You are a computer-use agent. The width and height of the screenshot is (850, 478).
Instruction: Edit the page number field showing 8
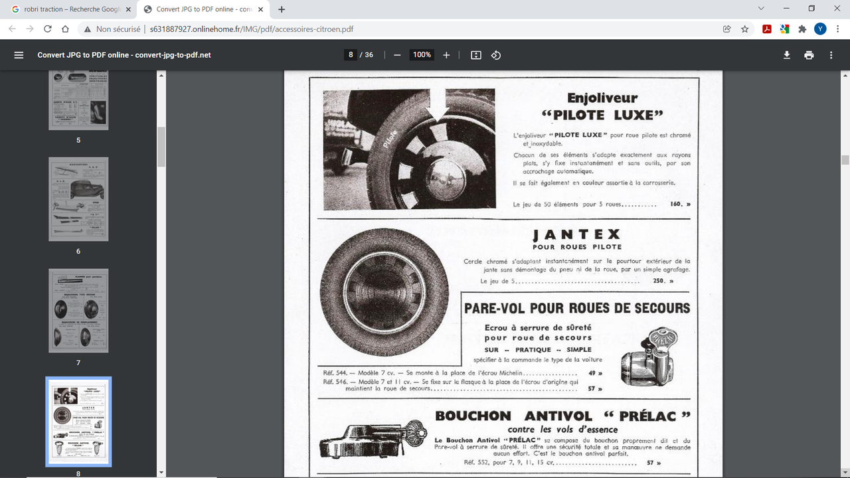(351, 55)
